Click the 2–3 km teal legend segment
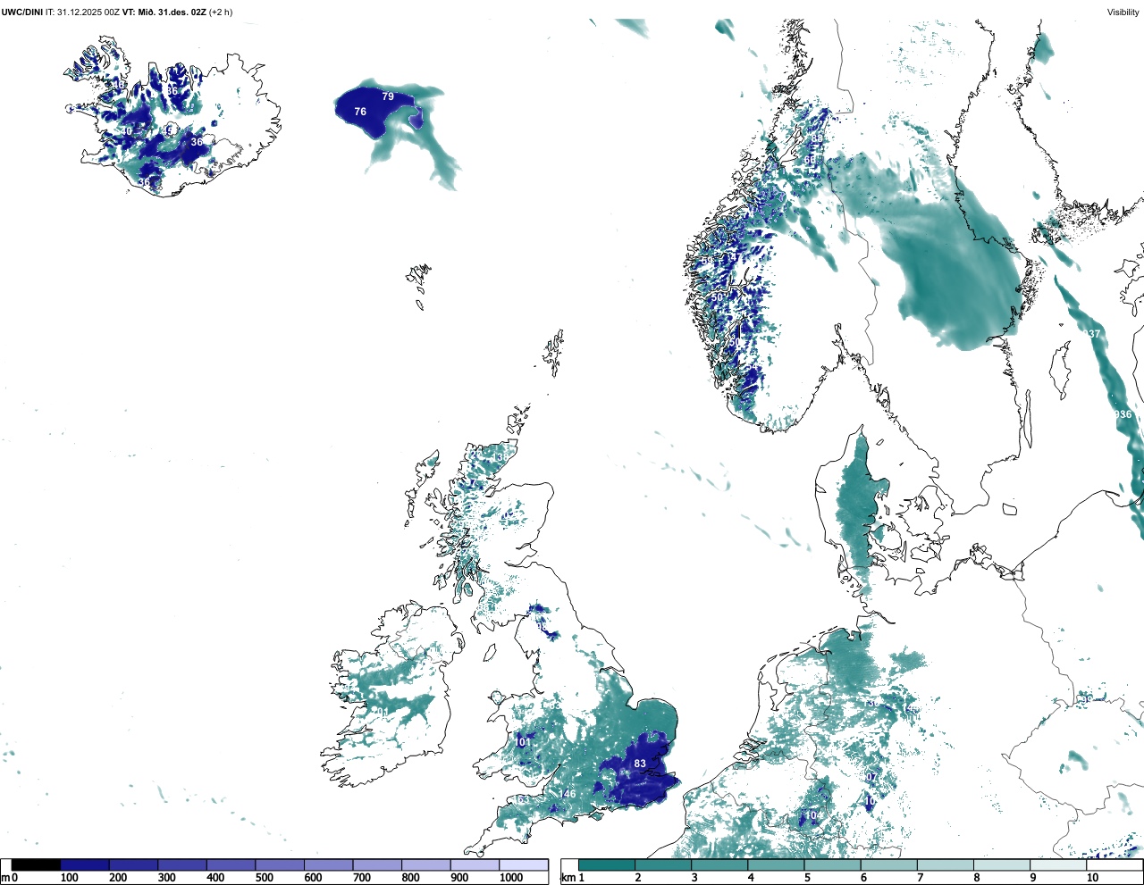Image resolution: width=1144 pixels, height=885 pixels. pyautogui.click(x=663, y=865)
